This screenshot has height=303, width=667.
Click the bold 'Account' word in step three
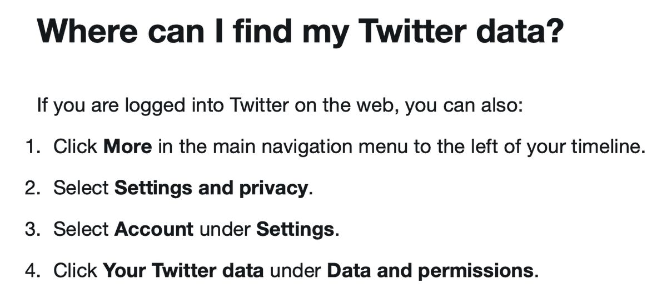click(154, 229)
